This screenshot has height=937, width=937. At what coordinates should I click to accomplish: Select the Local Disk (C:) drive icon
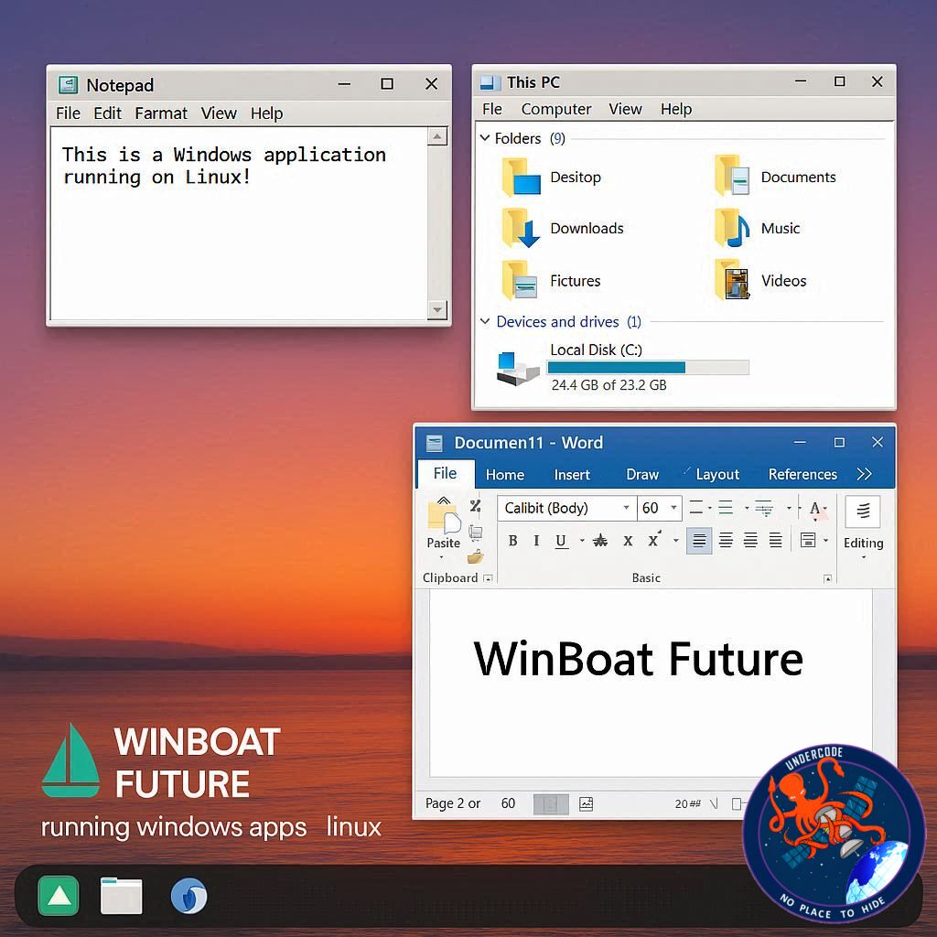(518, 369)
